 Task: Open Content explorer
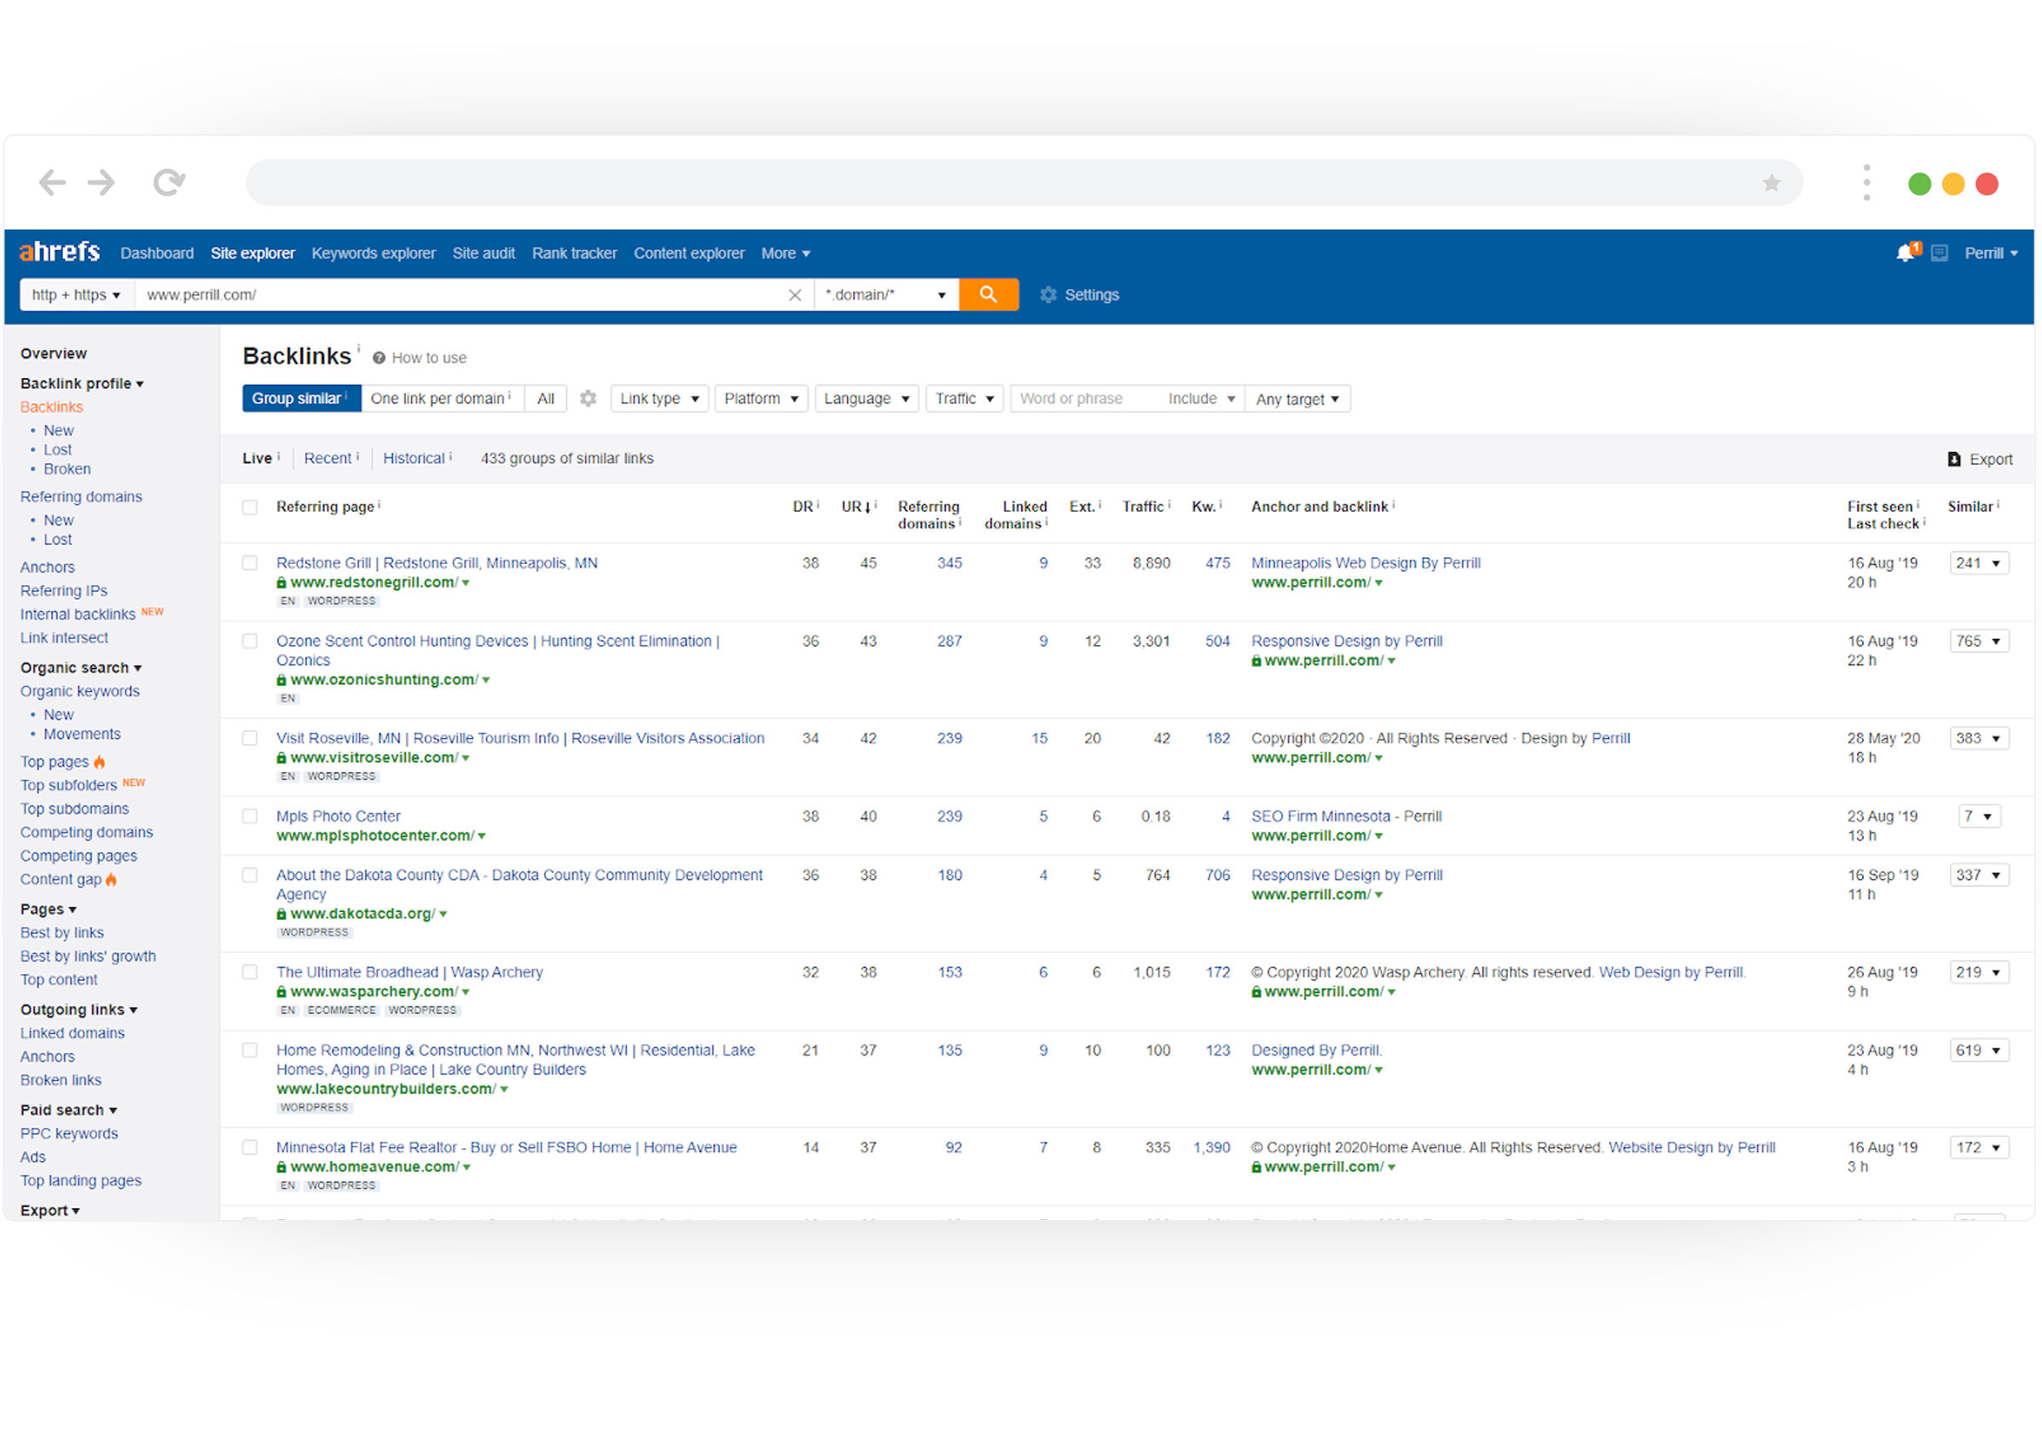[689, 253]
